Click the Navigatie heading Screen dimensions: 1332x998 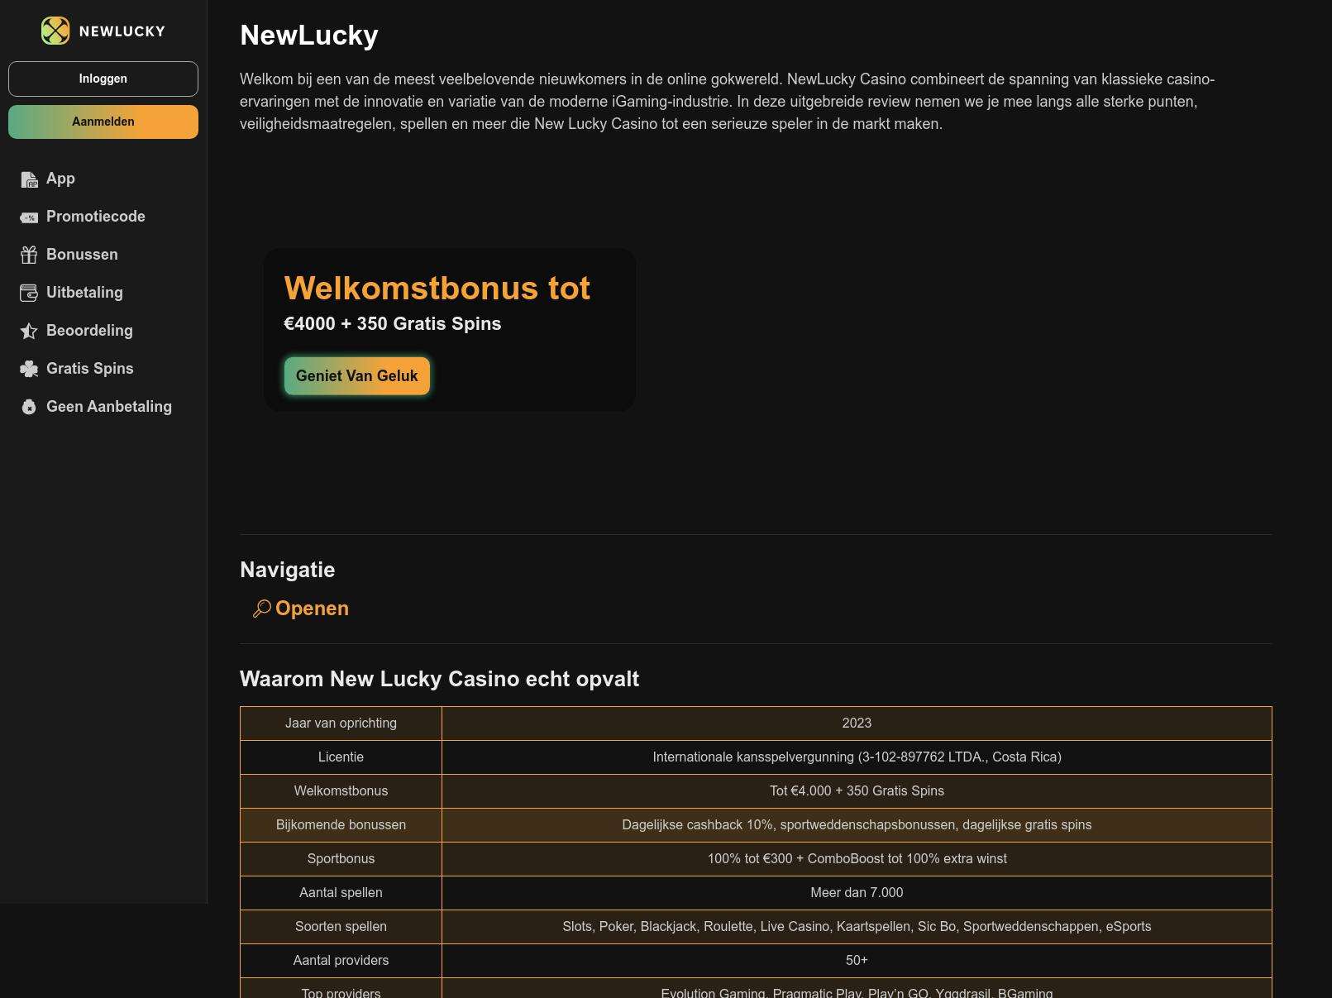point(288,570)
